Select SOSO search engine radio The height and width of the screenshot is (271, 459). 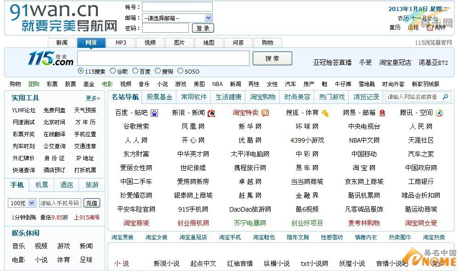click(x=180, y=71)
